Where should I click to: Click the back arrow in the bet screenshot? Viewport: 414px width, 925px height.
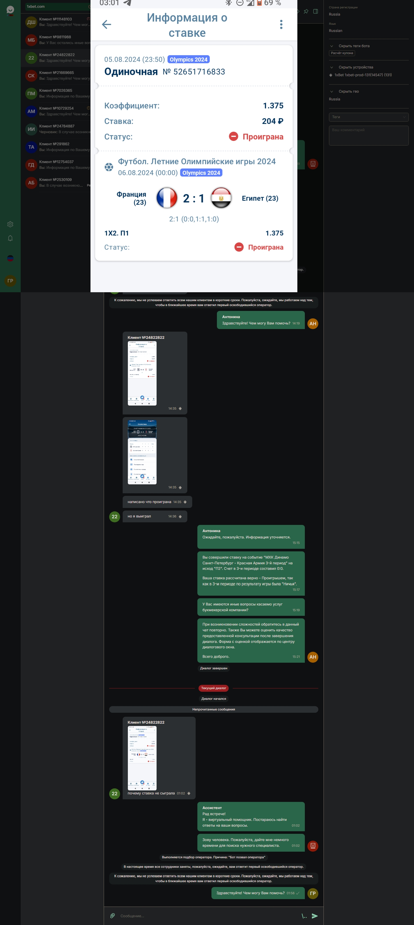tap(107, 24)
